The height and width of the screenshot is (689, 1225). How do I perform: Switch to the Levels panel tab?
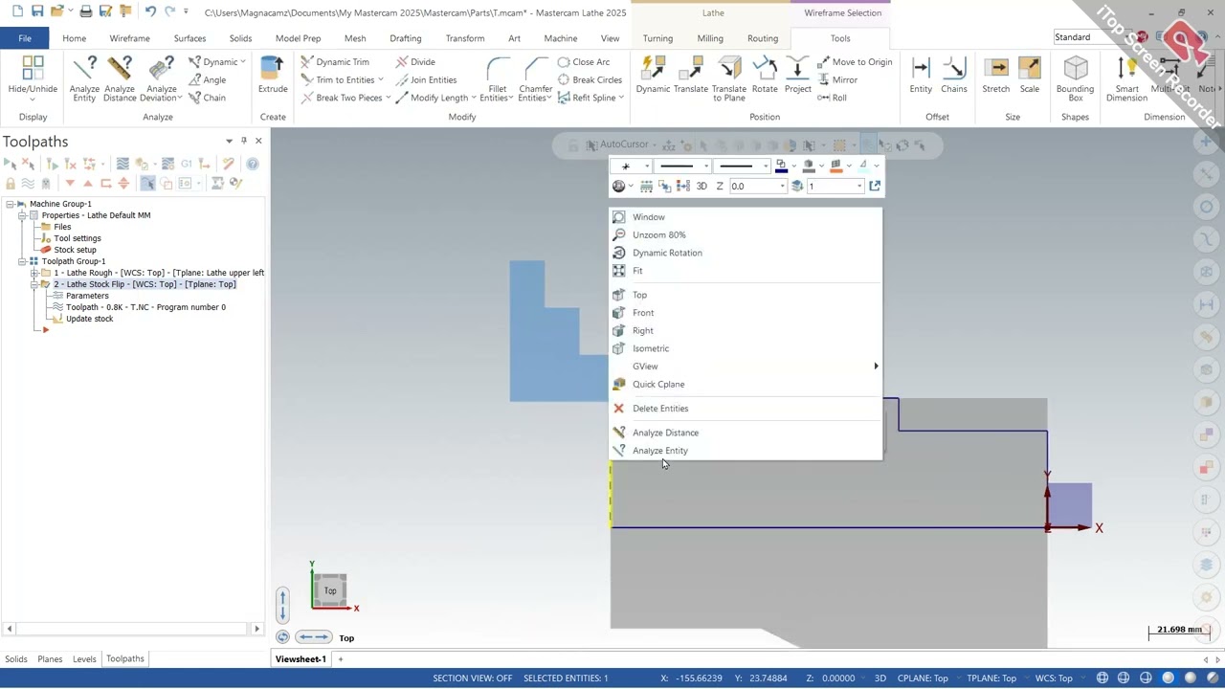(x=84, y=659)
